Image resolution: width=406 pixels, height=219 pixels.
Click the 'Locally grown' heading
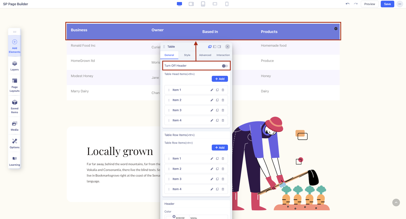click(x=120, y=151)
